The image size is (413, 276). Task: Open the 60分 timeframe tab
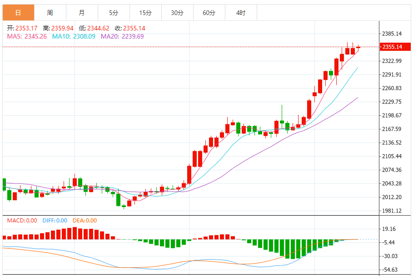point(209,13)
